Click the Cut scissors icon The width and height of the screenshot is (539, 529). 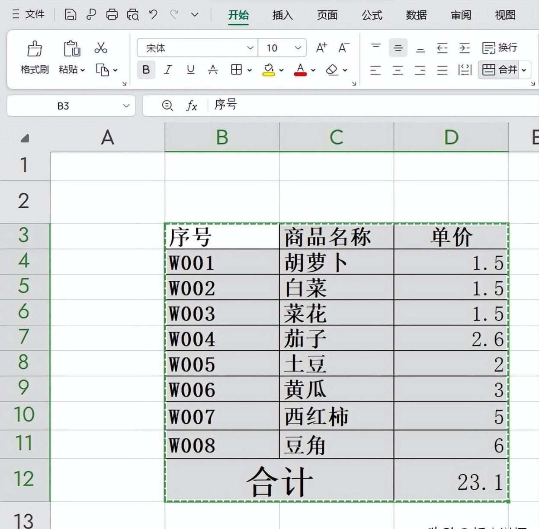pos(101,48)
